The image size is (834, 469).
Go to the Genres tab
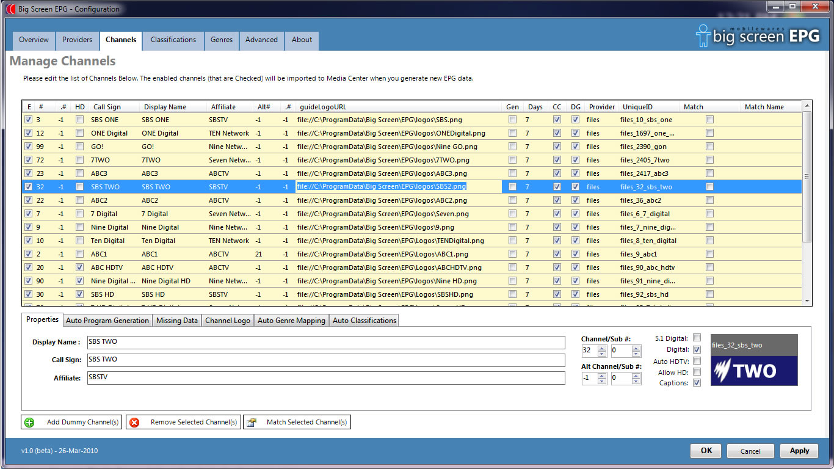point(222,40)
